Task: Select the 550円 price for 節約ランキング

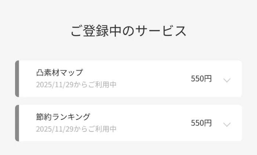Action: pyautogui.click(x=201, y=123)
